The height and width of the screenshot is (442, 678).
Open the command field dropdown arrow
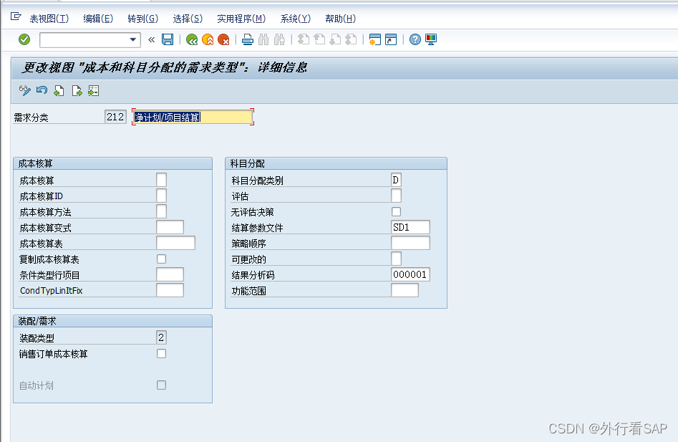click(x=132, y=40)
